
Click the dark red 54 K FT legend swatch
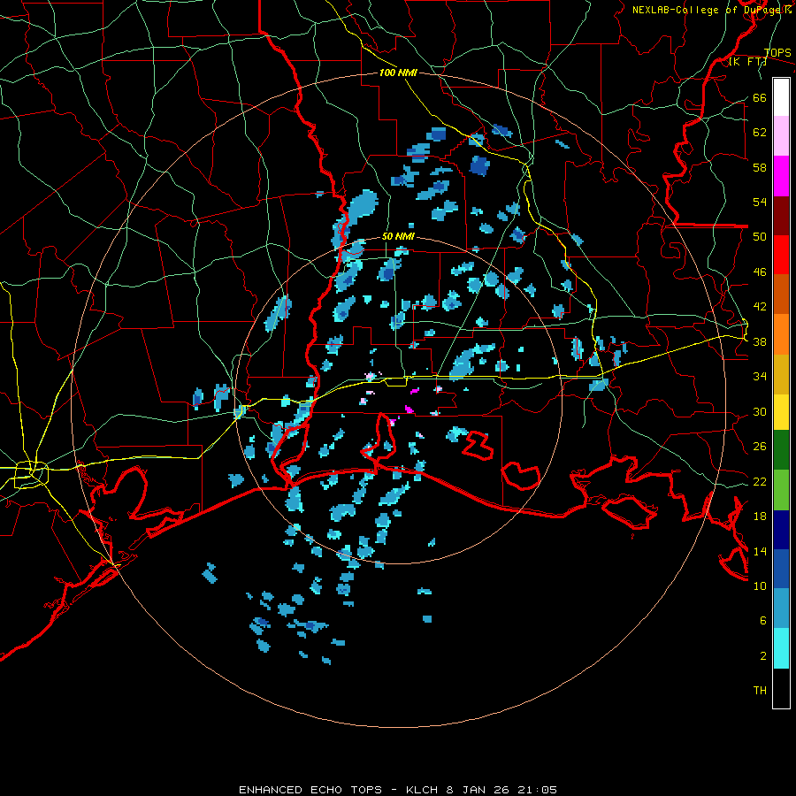coord(781,215)
